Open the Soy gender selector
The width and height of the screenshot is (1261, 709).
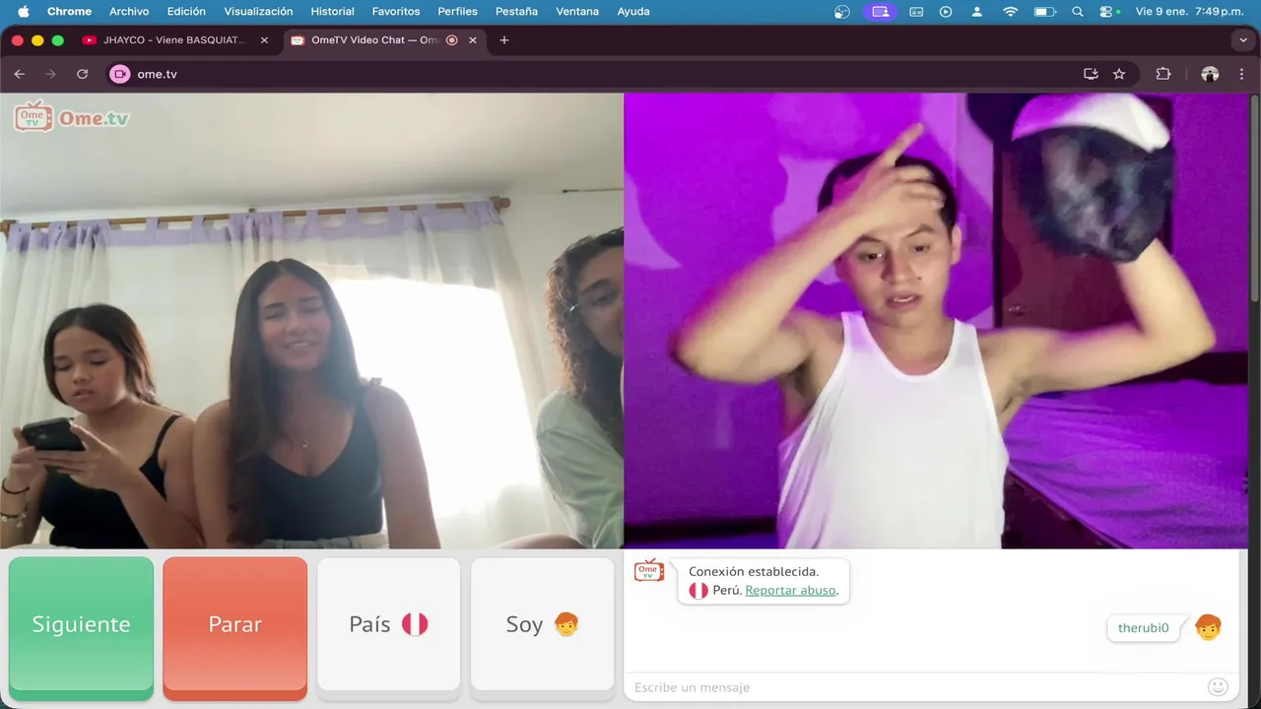[542, 628]
